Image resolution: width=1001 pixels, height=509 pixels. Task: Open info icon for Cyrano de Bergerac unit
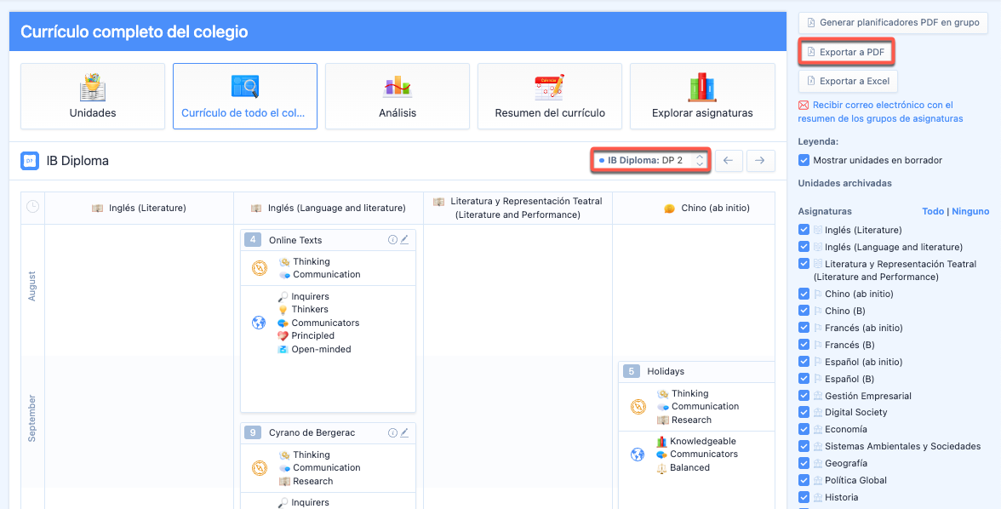click(x=392, y=432)
